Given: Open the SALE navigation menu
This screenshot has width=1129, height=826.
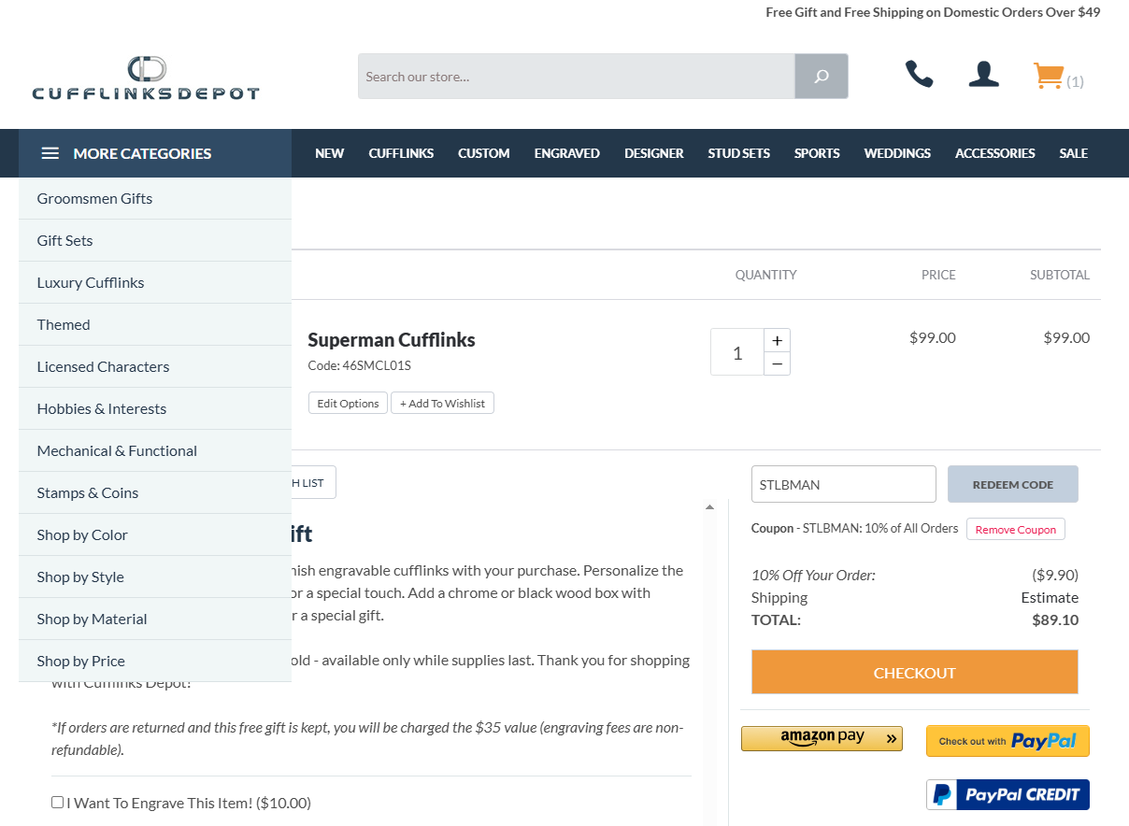Looking at the screenshot, I should pyautogui.click(x=1074, y=153).
